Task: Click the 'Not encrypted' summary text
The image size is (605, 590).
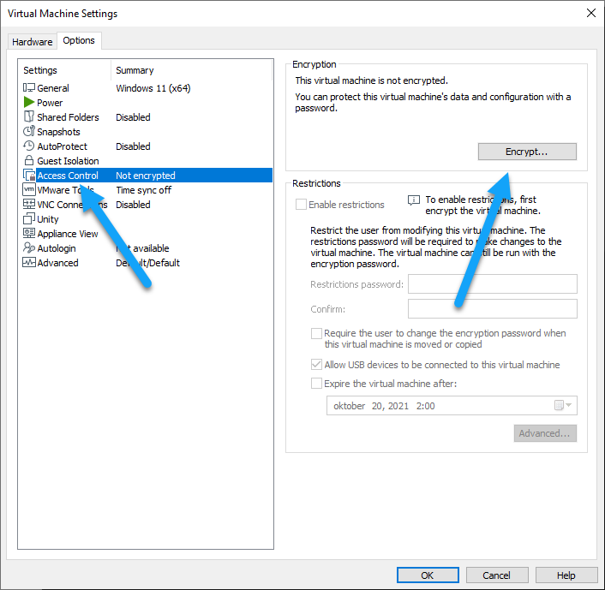Action: pos(146,176)
